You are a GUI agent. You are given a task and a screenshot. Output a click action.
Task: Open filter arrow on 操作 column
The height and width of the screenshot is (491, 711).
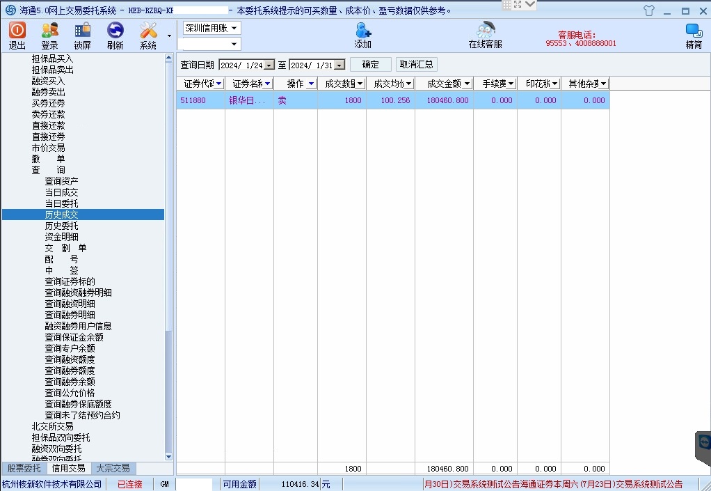click(x=311, y=84)
